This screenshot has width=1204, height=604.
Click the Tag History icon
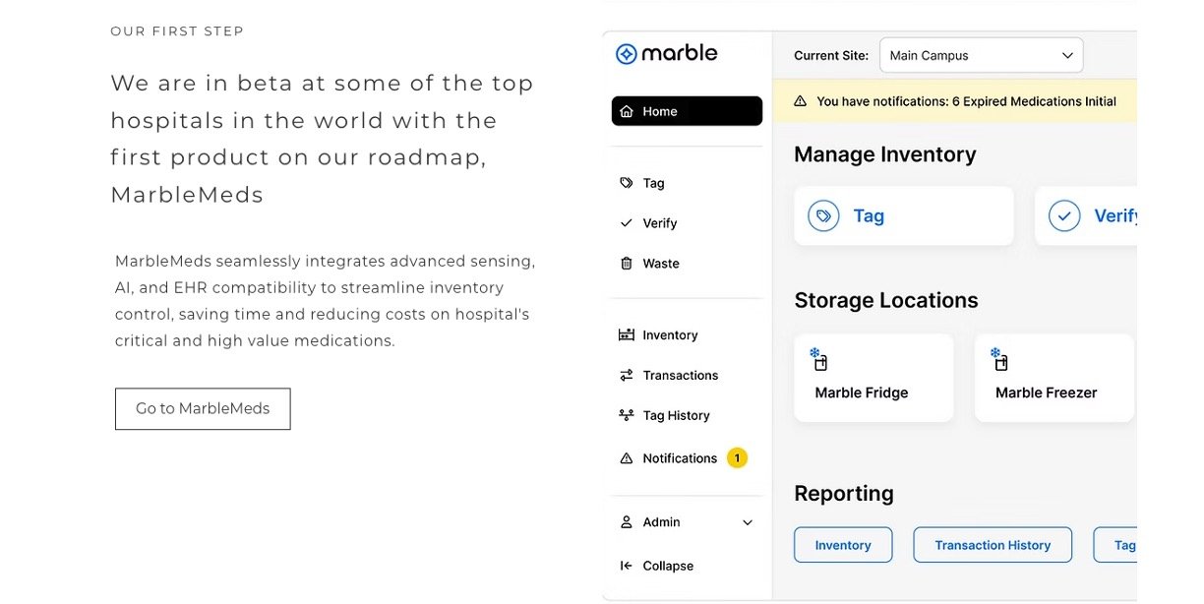[x=627, y=416]
